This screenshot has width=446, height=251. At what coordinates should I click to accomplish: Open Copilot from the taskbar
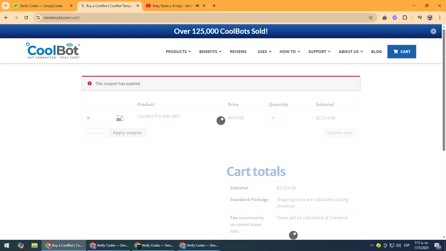21,245
